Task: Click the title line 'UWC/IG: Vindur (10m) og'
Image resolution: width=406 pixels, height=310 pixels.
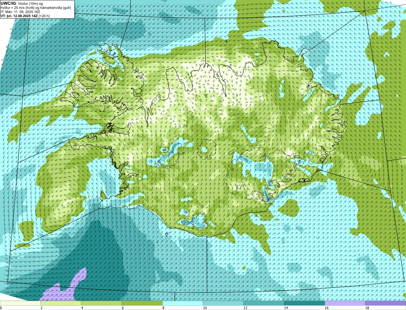Action: tap(22, 3)
